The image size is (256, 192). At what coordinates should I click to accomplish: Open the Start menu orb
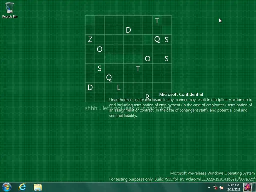(x=7, y=187)
